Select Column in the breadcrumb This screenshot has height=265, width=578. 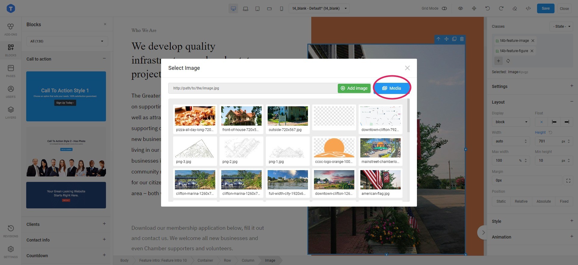(x=248, y=260)
